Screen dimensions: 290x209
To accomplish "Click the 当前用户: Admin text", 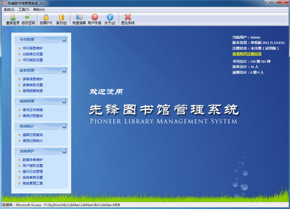I will (246, 37).
